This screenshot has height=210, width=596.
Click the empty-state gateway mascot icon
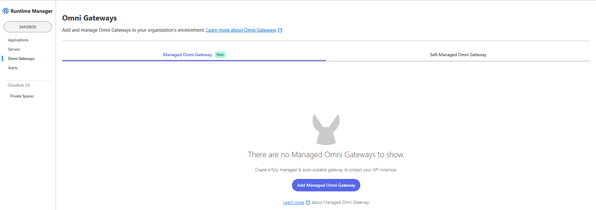pos(326,129)
